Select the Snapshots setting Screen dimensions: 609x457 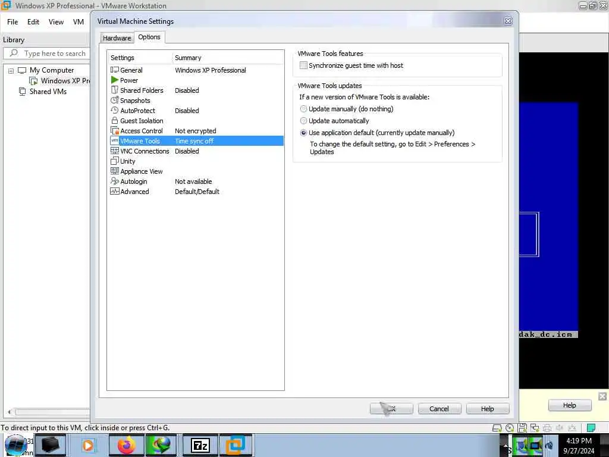coord(196,101)
